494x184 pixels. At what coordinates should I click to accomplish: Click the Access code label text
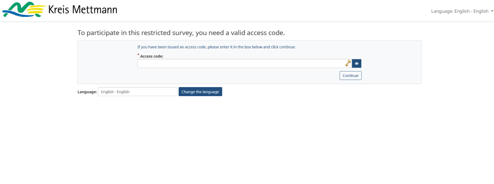pos(152,56)
